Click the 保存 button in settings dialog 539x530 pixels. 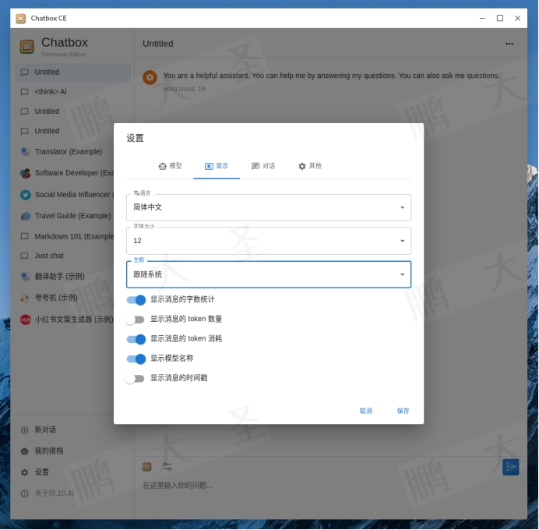tap(403, 411)
